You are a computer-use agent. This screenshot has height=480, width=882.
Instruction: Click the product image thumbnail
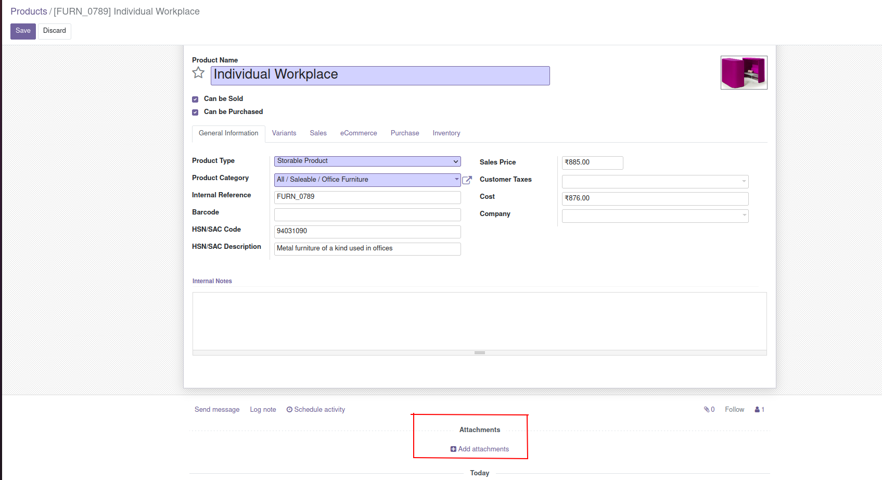[x=744, y=73]
